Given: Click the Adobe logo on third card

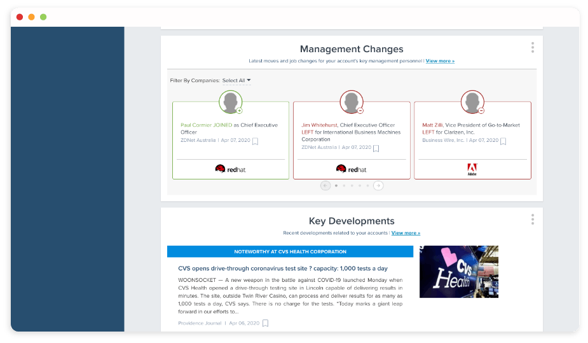Looking at the screenshot, I should pos(472,169).
